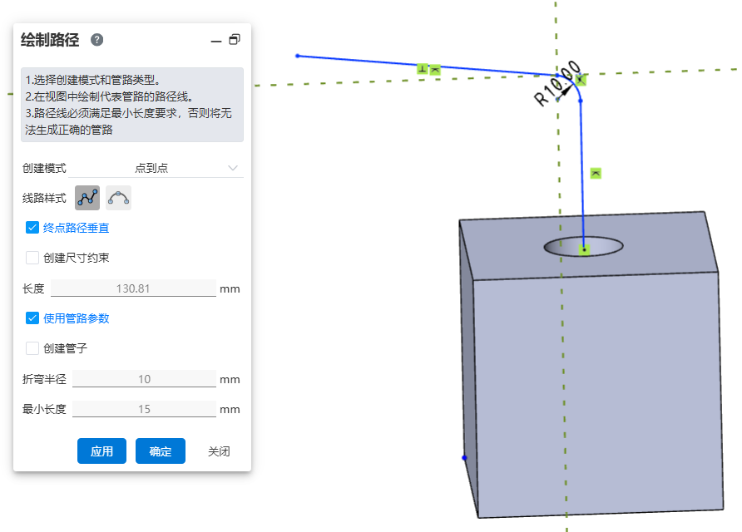
Task: Select the arc route style icon
Action: click(119, 198)
